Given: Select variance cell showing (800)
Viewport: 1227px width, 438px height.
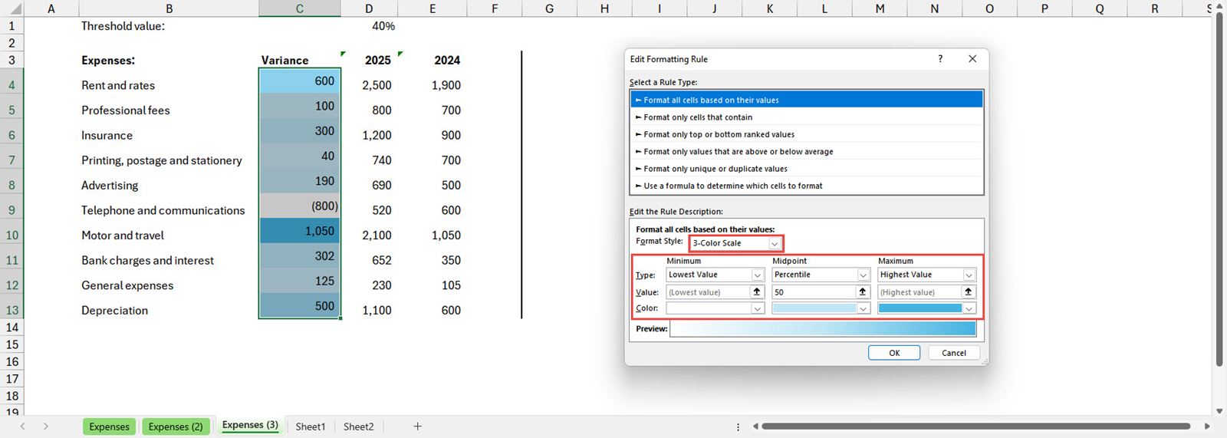Looking at the screenshot, I should (x=300, y=206).
